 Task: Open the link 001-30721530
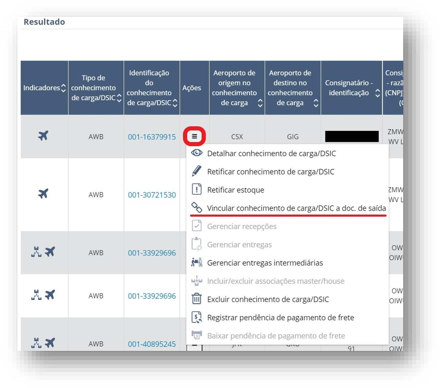pyautogui.click(x=152, y=195)
